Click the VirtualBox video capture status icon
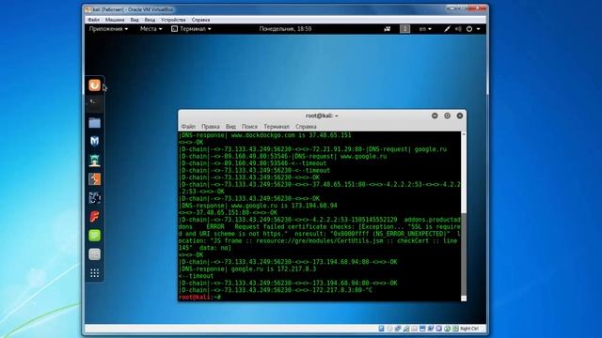The height and width of the screenshot is (338, 602). click(x=431, y=329)
